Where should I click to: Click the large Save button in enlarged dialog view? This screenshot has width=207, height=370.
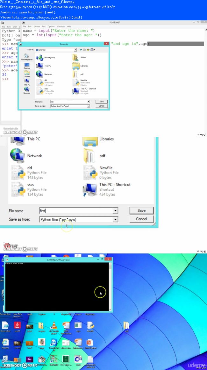coord(141,210)
